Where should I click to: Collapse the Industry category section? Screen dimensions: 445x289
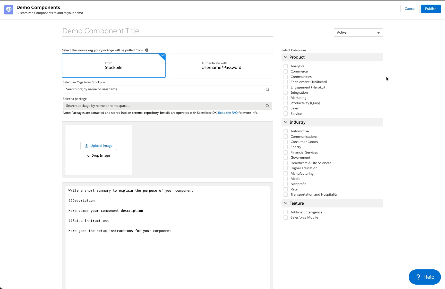coord(332,122)
